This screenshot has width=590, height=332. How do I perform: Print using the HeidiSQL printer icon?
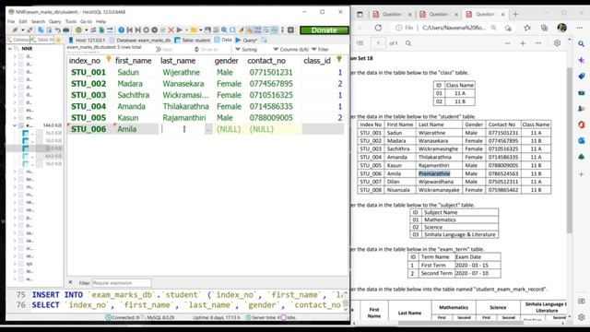coord(66,30)
